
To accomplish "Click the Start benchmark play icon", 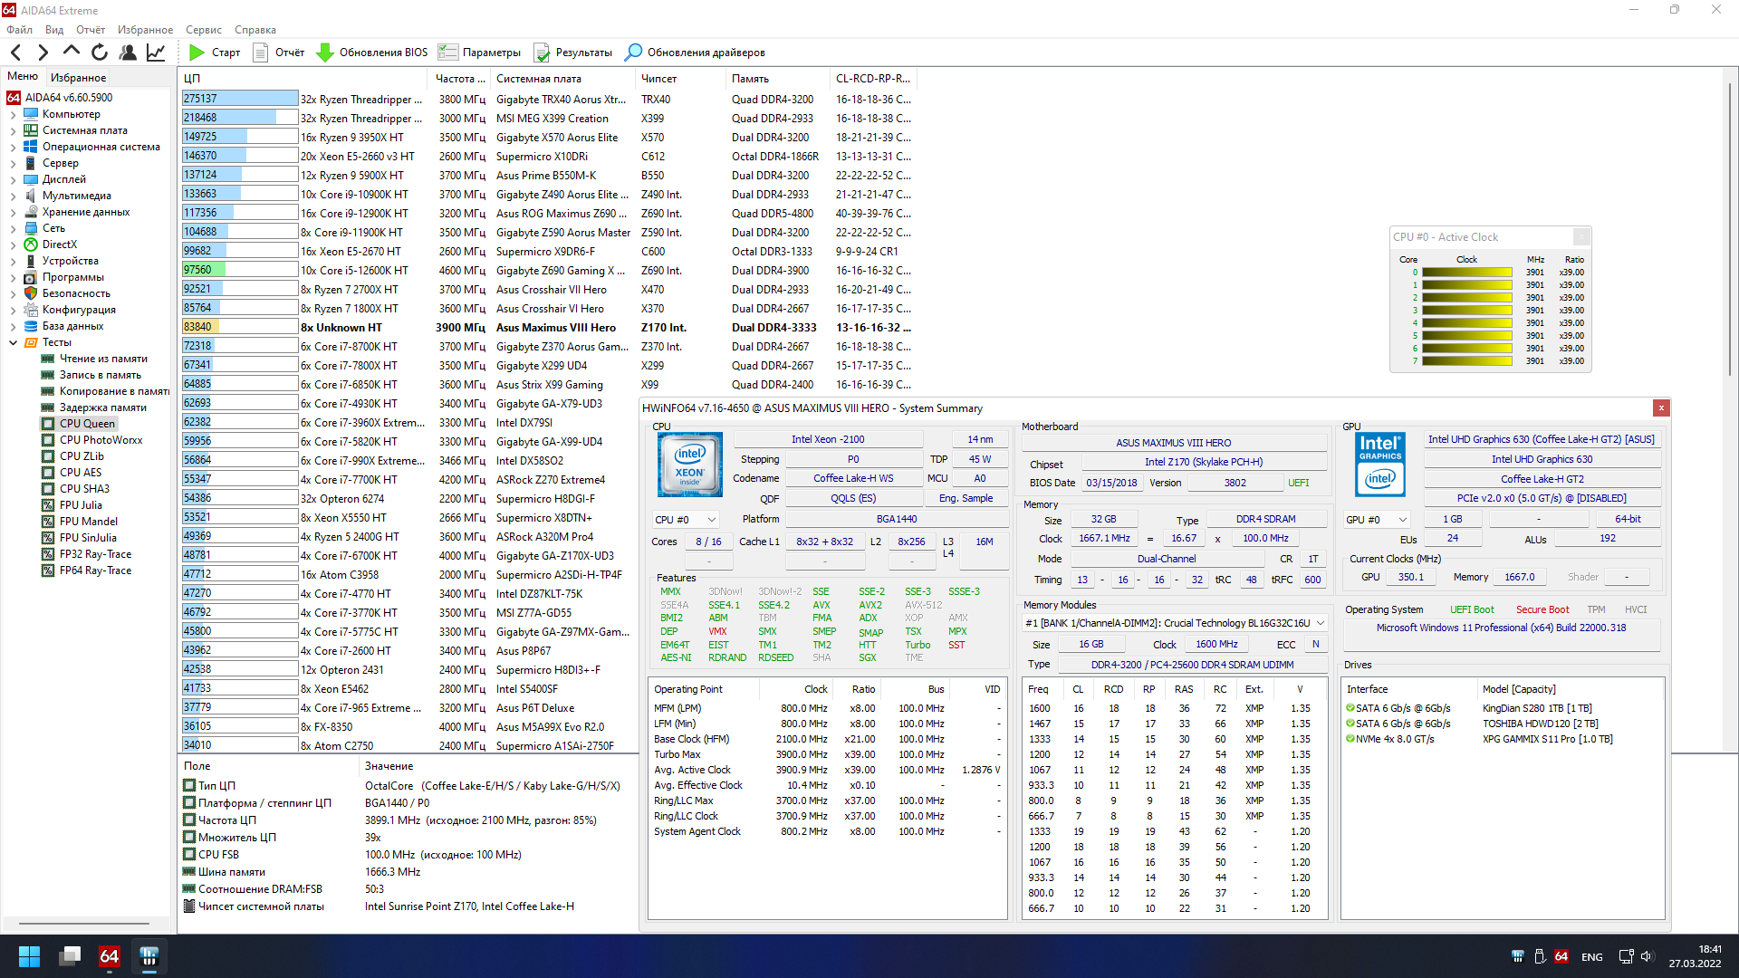I will (197, 53).
